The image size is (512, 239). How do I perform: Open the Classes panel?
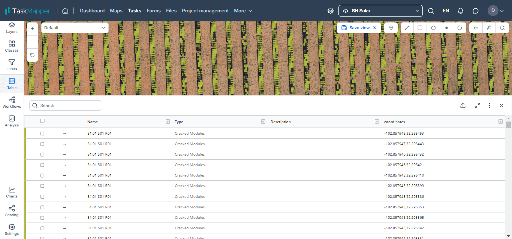click(x=12, y=46)
